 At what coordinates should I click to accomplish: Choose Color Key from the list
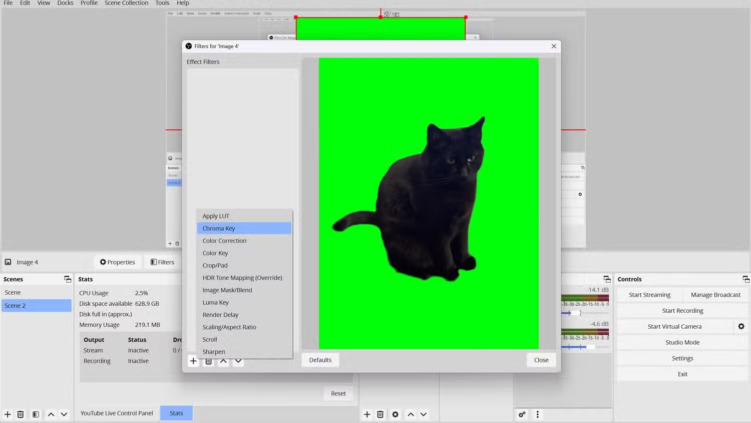tap(244, 253)
